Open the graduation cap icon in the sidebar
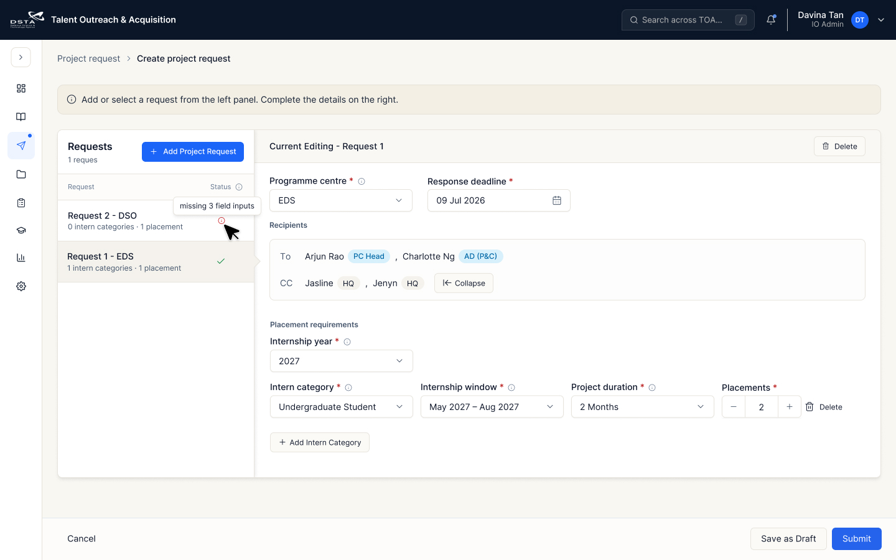Viewport: 896px width, 560px height. coord(21,230)
